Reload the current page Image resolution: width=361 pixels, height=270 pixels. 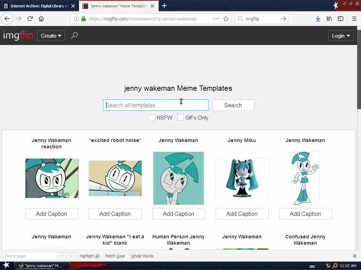pyautogui.click(x=30, y=19)
